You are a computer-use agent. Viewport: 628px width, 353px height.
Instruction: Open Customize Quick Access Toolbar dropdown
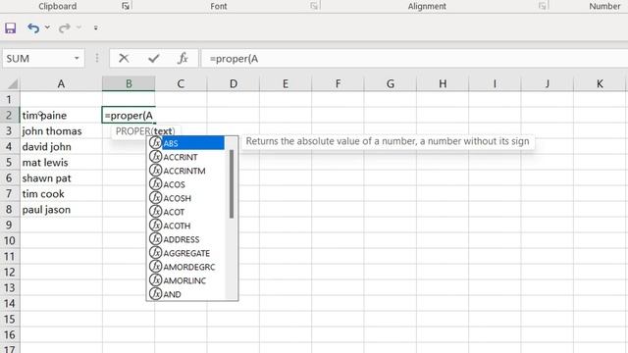pyautogui.click(x=96, y=27)
